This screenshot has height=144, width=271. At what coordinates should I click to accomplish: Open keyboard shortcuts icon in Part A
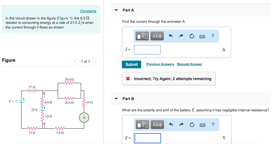pyautogui.click(x=202, y=36)
